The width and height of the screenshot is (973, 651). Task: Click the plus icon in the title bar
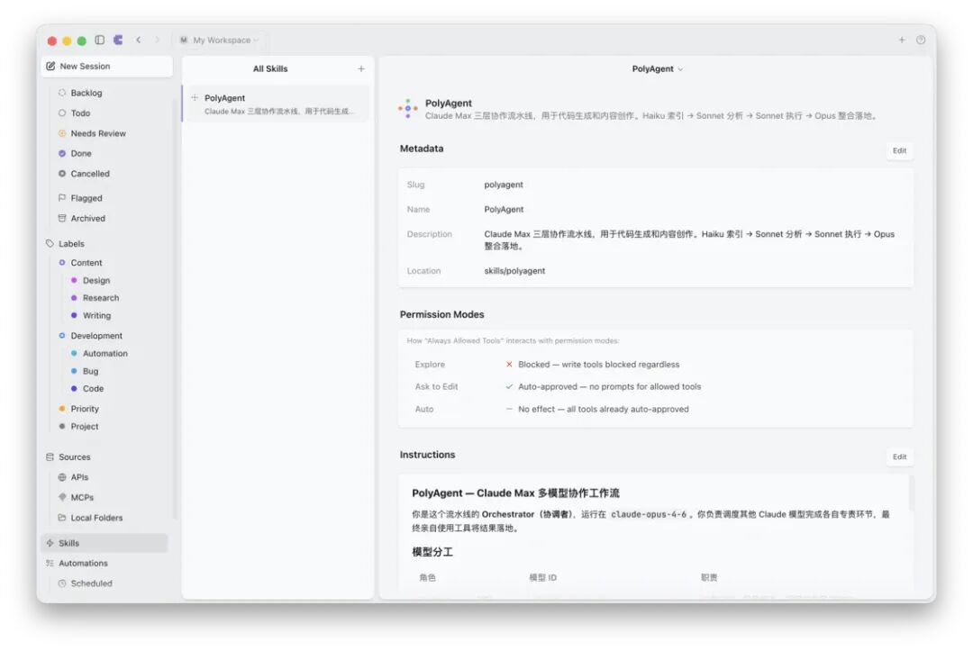(902, 40)
